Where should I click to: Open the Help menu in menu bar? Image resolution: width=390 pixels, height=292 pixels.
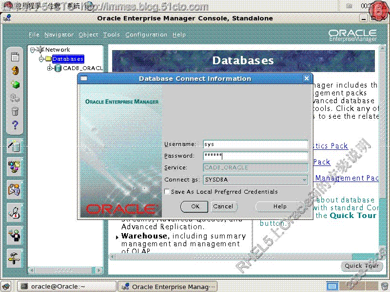tap(179, 35)
